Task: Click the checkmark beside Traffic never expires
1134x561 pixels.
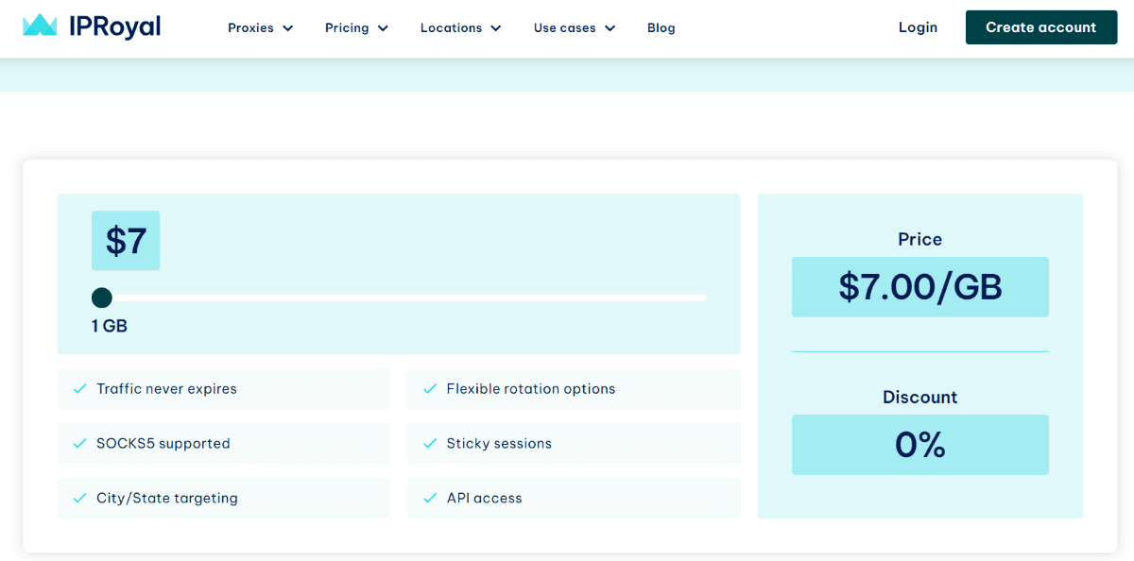Action: point(80,389)
